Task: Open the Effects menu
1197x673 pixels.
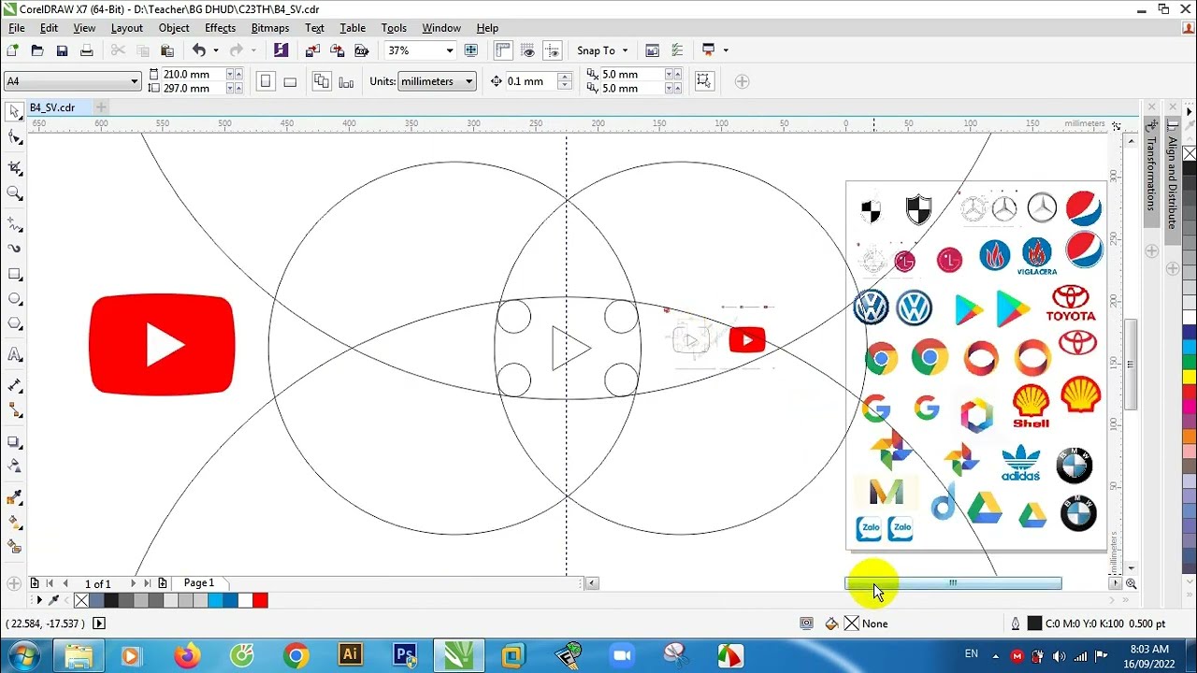Action: click(x=220, y=28)
